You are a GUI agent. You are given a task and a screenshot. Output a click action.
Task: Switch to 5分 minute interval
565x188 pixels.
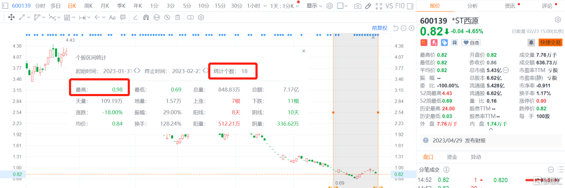[x=187, y=6]
